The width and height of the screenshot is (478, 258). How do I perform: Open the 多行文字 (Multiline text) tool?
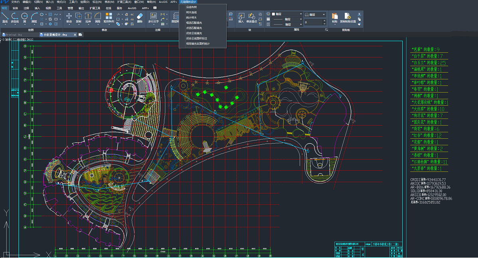[x=154, y=17]
